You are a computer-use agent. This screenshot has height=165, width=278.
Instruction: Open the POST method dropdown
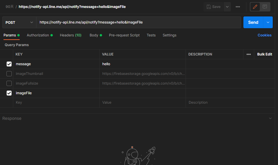19,22
